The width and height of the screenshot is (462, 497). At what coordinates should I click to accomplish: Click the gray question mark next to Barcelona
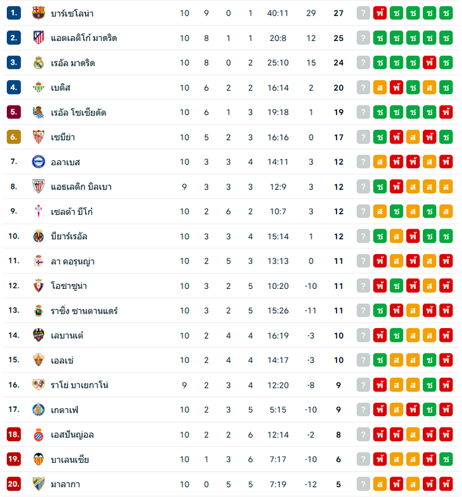tap(363, 13)
